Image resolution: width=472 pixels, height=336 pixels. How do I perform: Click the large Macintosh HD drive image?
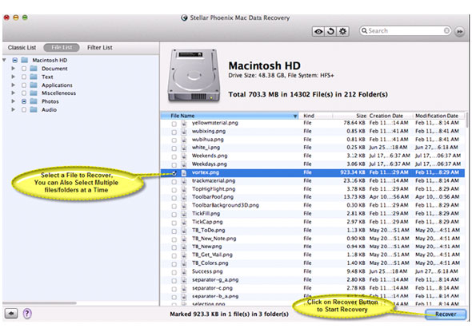194,75
